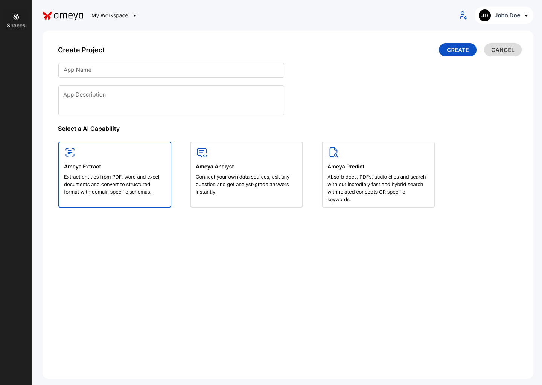Click the JD profile avatar
542x385 pixels.
tap(485, 15)
